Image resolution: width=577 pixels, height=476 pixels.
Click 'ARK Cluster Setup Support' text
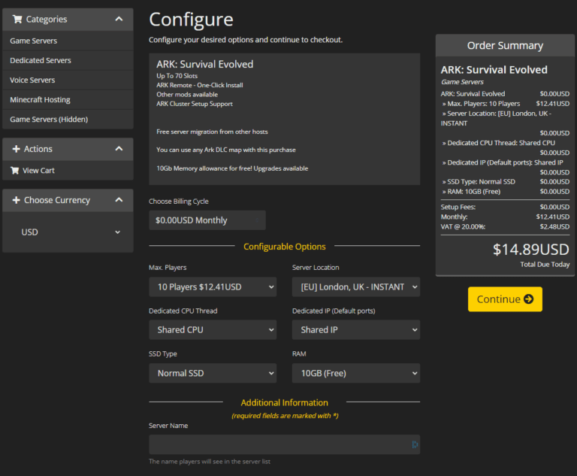click(x=195, y=104)
